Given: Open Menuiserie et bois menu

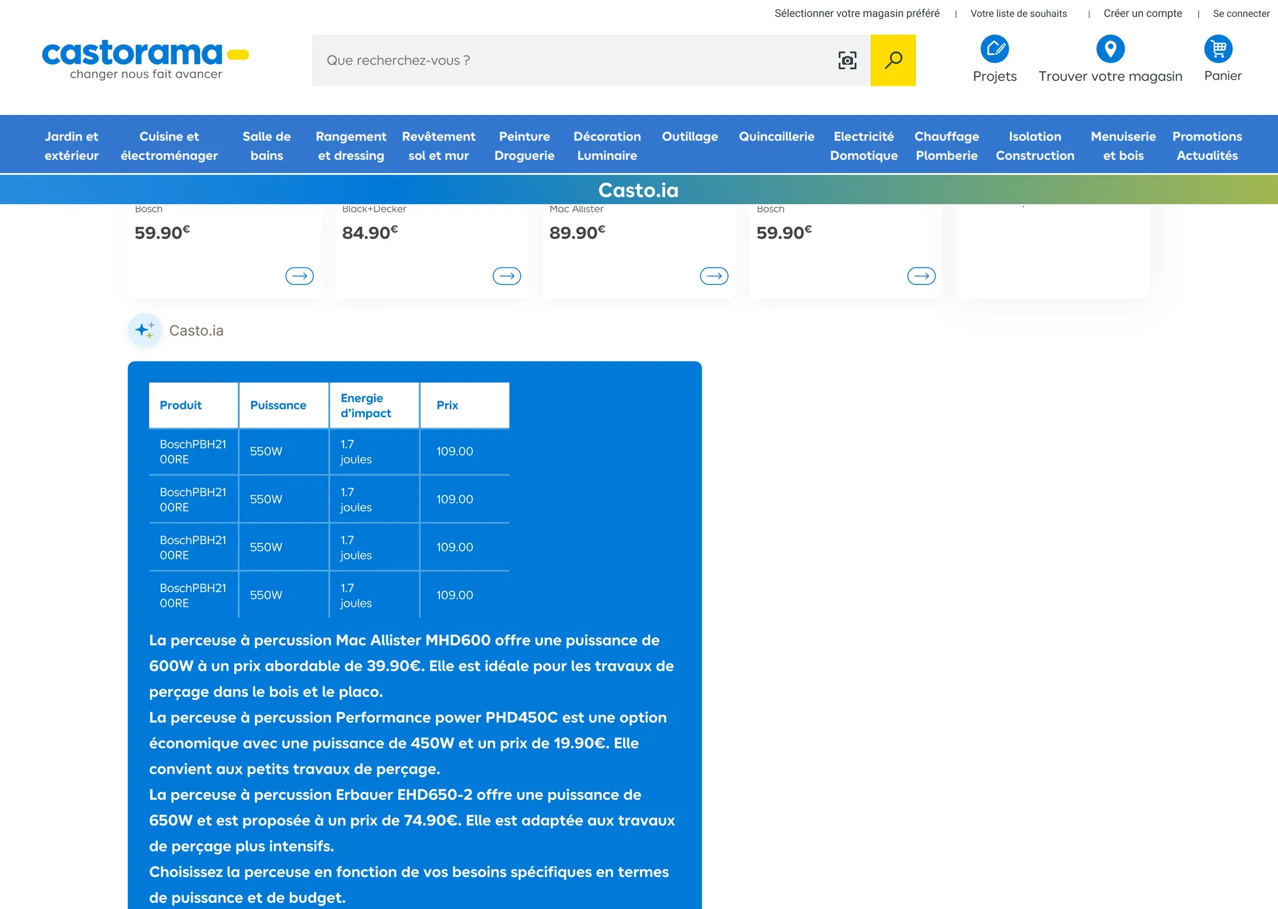Looking at the screenshot, I should click(x=1124, y=145).
